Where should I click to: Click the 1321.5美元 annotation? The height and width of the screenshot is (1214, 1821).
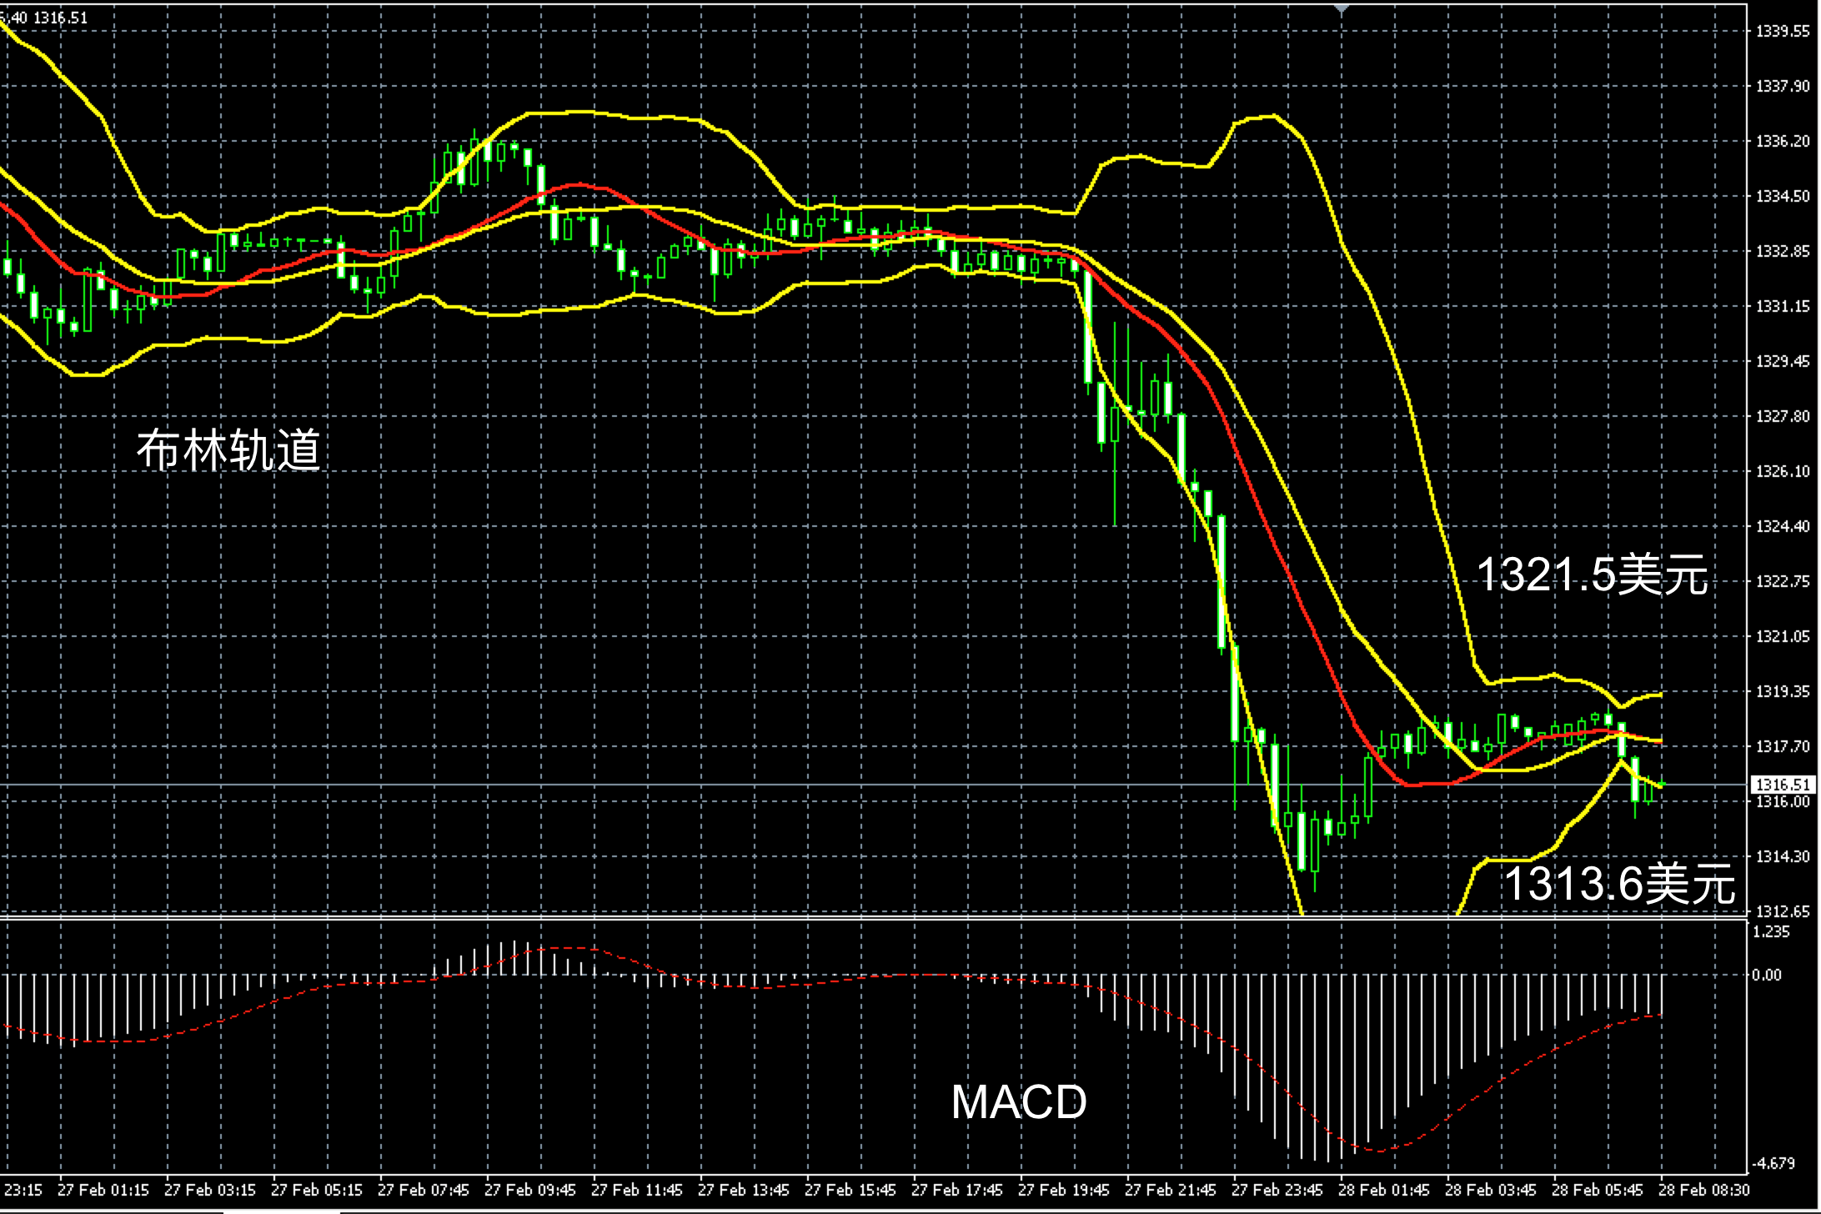1592,575
